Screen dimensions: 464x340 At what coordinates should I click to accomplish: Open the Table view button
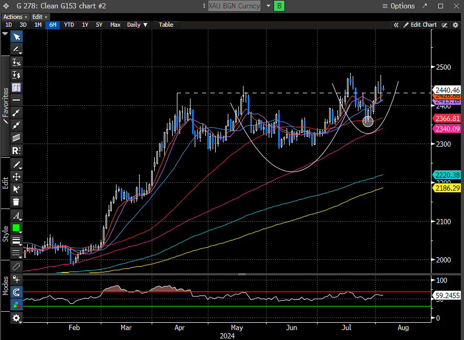tap(166, 25)
